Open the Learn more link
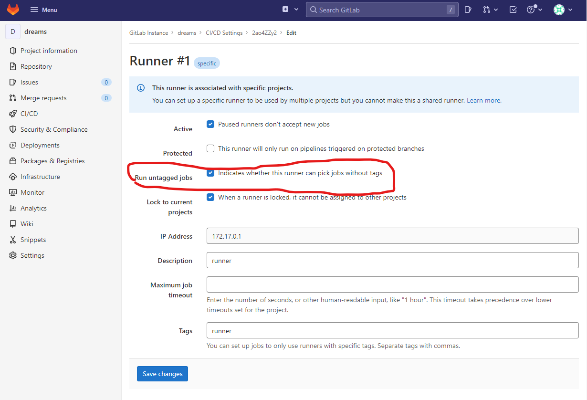Image resolution: width=587 pixels, height=400 pixels. tap(484, 100)
